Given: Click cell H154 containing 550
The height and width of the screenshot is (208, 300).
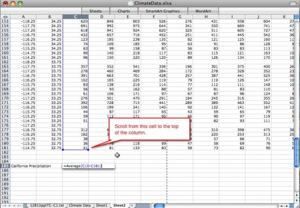Looking at the screenshot, I should [206, 26].
